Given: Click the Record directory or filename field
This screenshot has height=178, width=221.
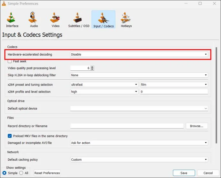Looking at the screenshot, I should pos(127,126).
